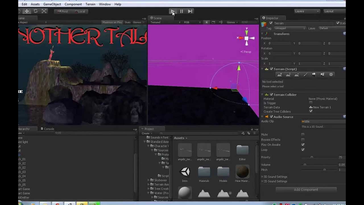Select the Intro scene asset
This screenshot has height=205, width=364.
pyautogui.click(x=185, y=174)
